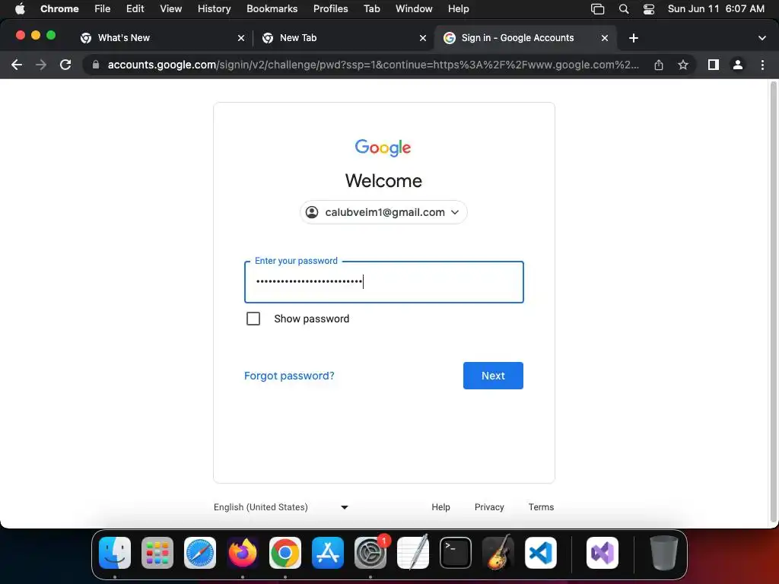Screen dimensions: 779x584
Task: Enable the Show password checkbox
Action: point(253,319)
